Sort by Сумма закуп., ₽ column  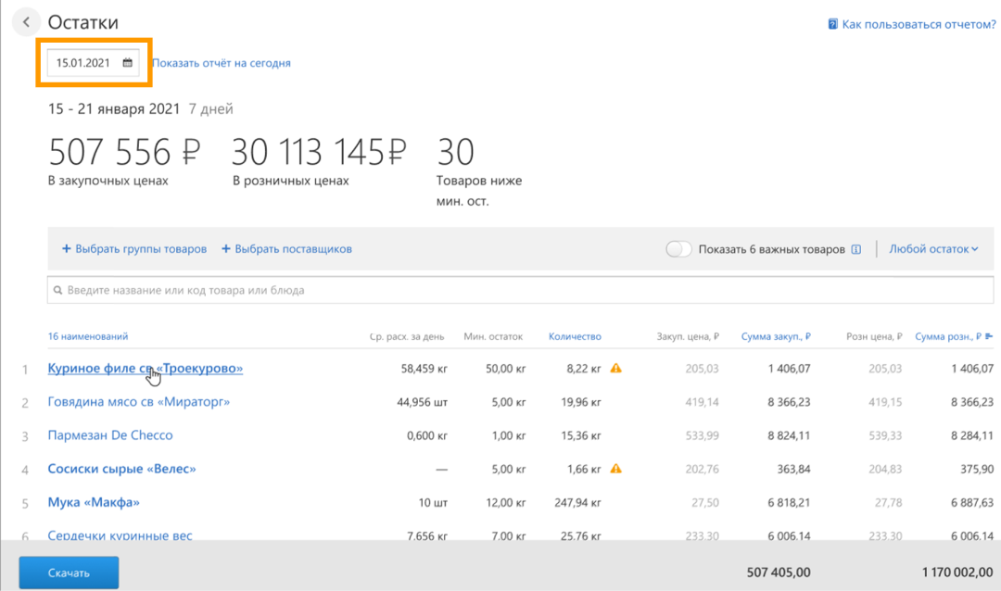[x=776, y=336]
